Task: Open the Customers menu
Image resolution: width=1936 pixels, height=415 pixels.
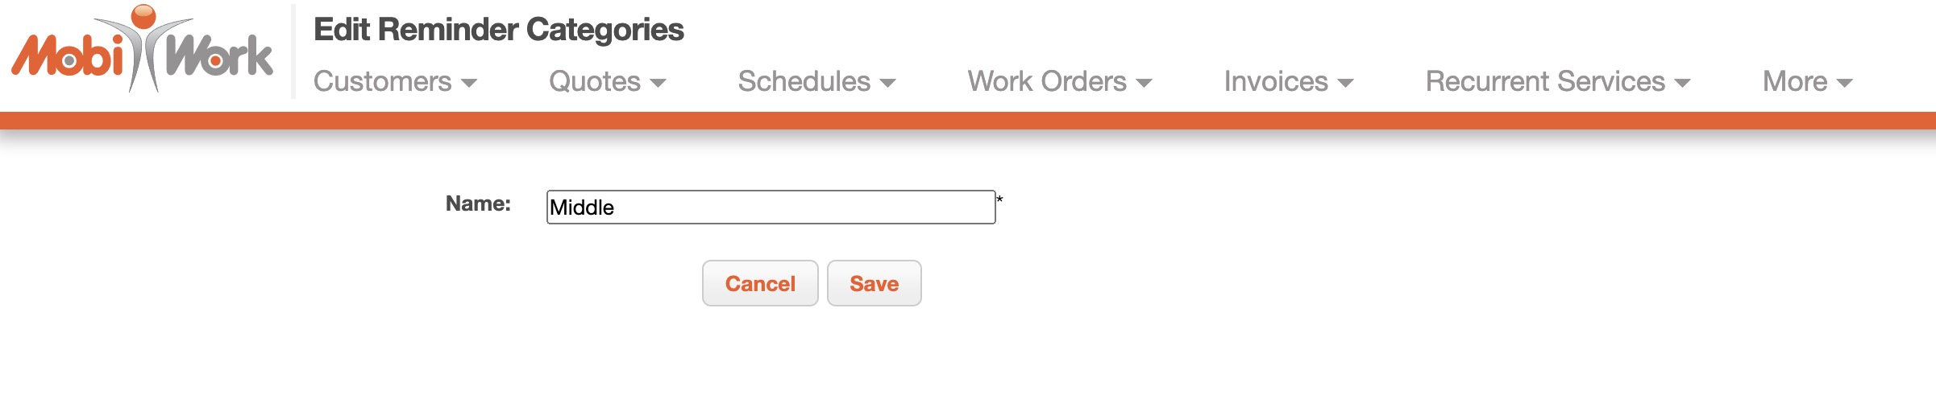Action: pos(383,81)
